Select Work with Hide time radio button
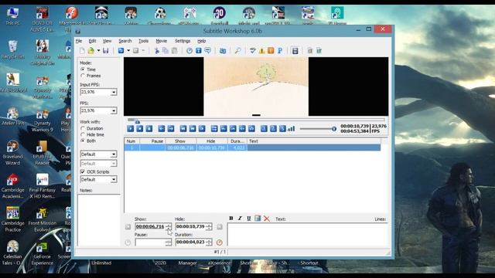The width and height of the screenshot is (495, 278). (x=83, y=134)
